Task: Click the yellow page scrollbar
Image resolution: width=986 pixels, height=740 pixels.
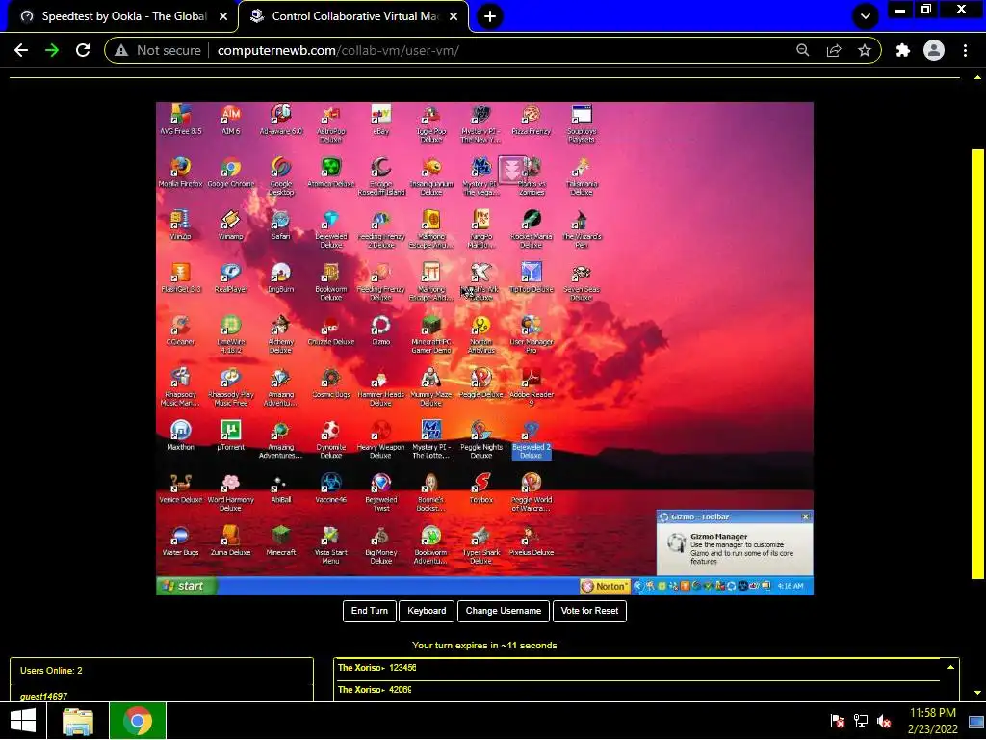Action: (x=977, y=363)
